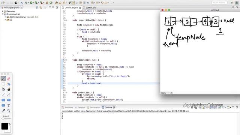
Task: Toggle Link with Editor in Package Explorer
Action: (41, 7)
